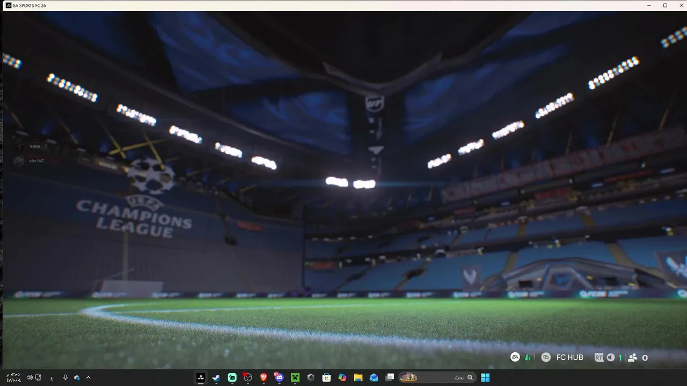This screenshot has height=386, width=687.
Task: Open the gray hexagon app in taskbar
Action: click(x=311, y=377)
